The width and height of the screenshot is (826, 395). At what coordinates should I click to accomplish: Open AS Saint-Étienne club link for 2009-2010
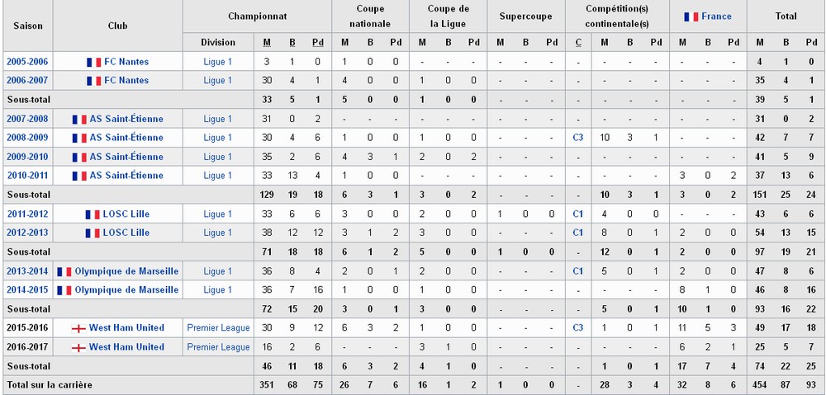(x=126, y=157)
